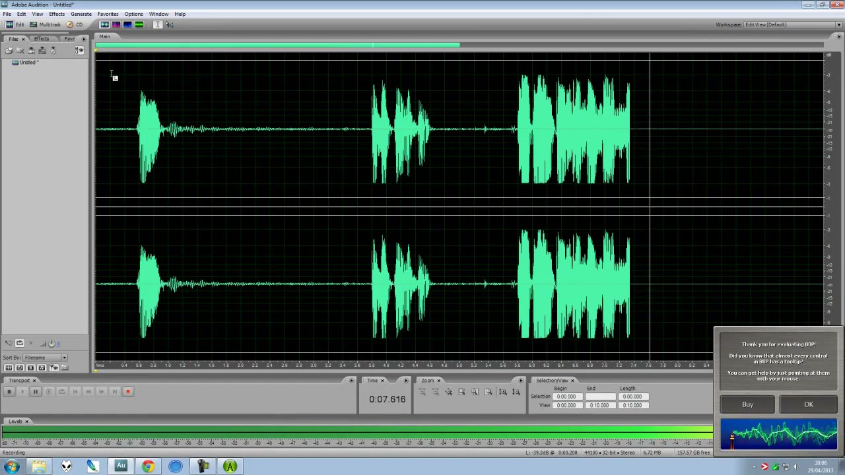Screen dimensions: 845x475
Task: Click the red Record button
Action: [128, 392]
